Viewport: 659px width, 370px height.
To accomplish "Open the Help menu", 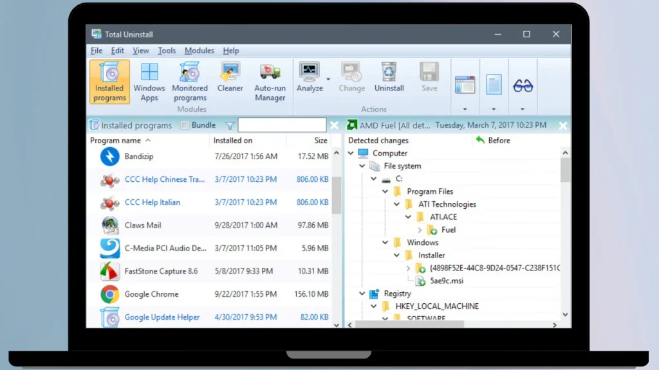I will pos(231,51).
